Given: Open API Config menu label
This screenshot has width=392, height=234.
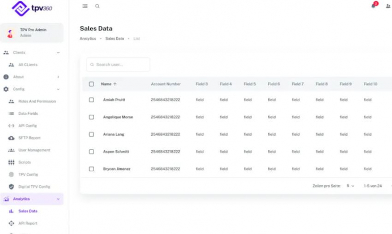Looking at the screenshot, I should coord(28,125).
